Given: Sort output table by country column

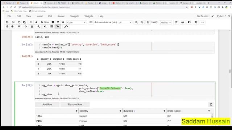Looking at the screenshot, I should tap(46, 59).
